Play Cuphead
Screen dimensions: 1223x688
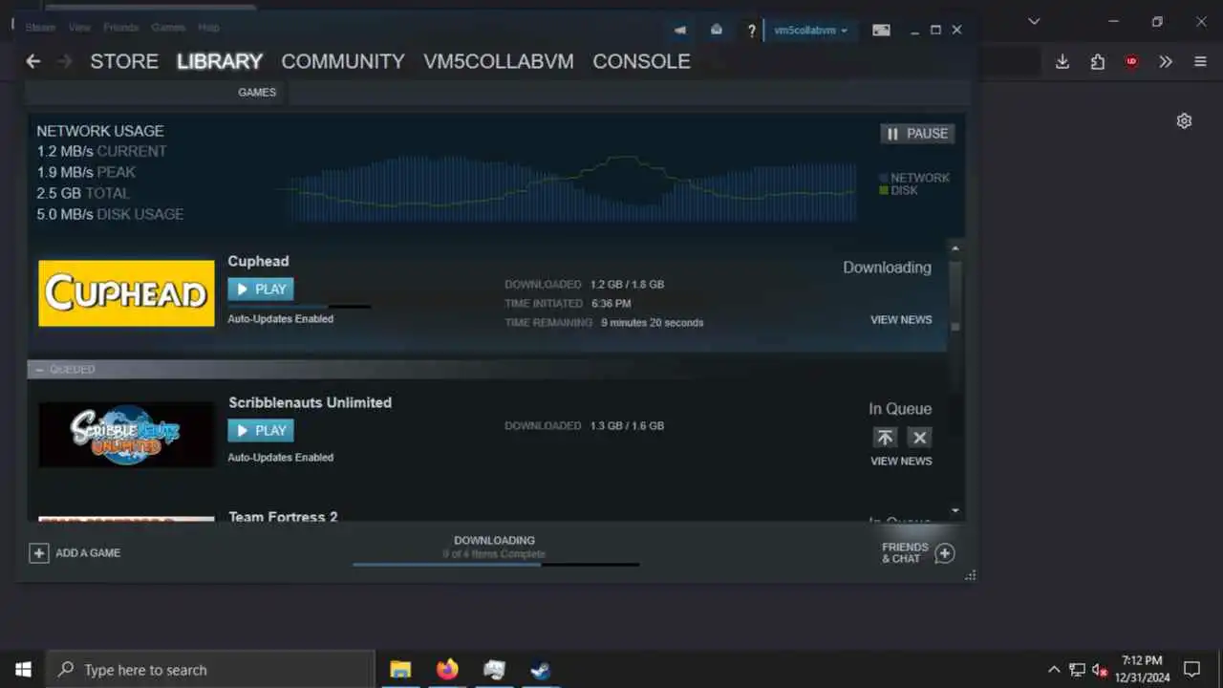[x=261, y=289]
